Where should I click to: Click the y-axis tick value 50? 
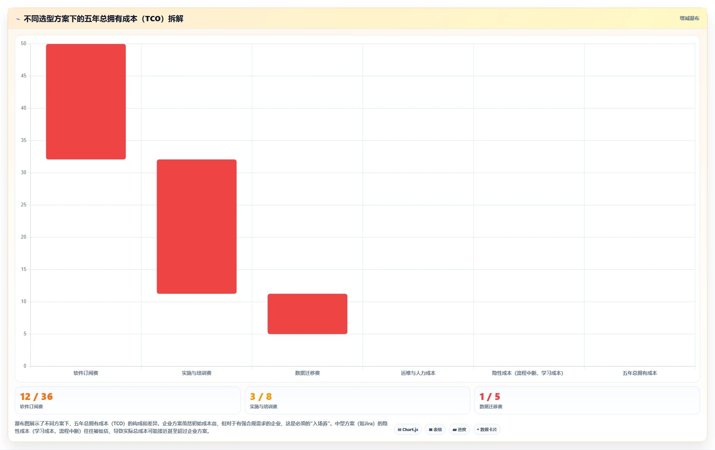click(x=24, y=44)
